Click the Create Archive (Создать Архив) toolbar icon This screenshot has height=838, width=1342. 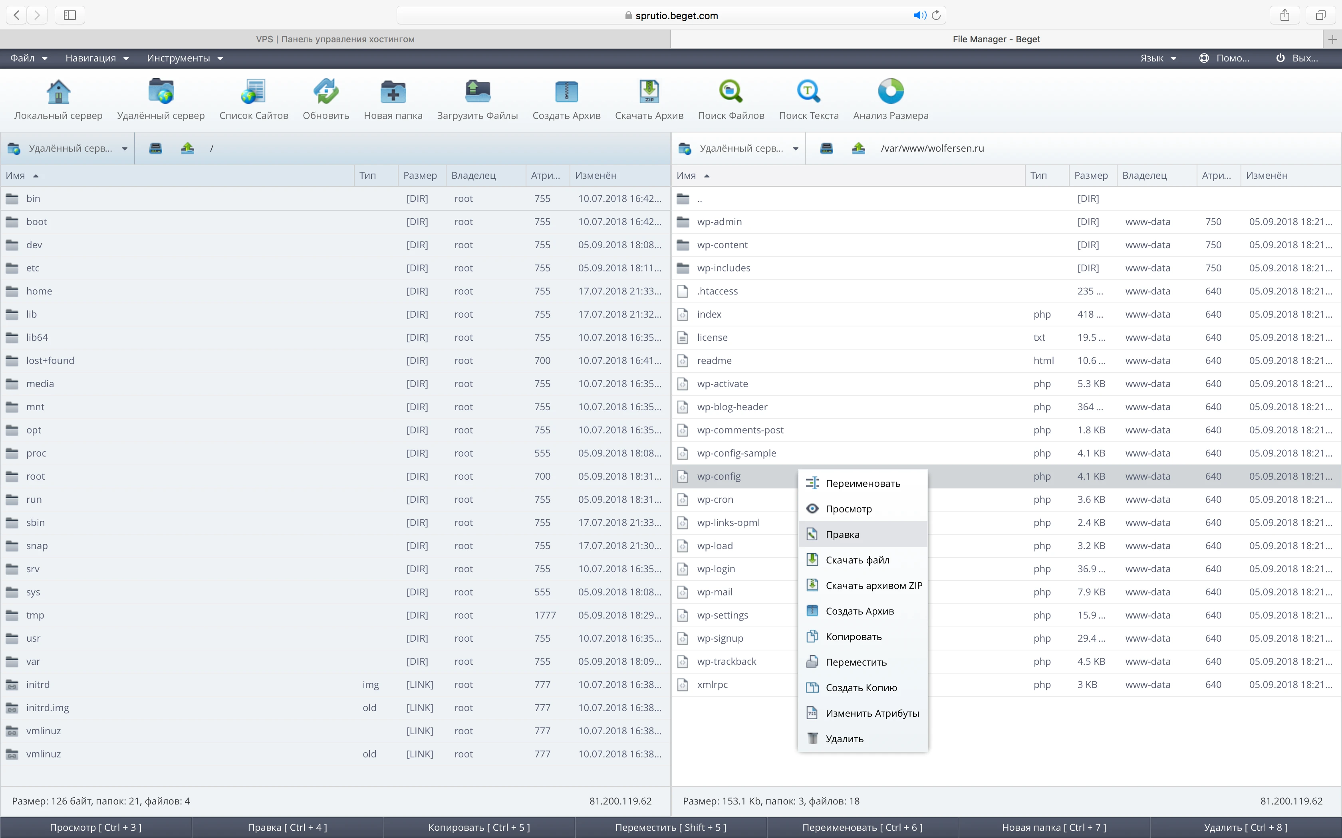(x=566, y=92)
